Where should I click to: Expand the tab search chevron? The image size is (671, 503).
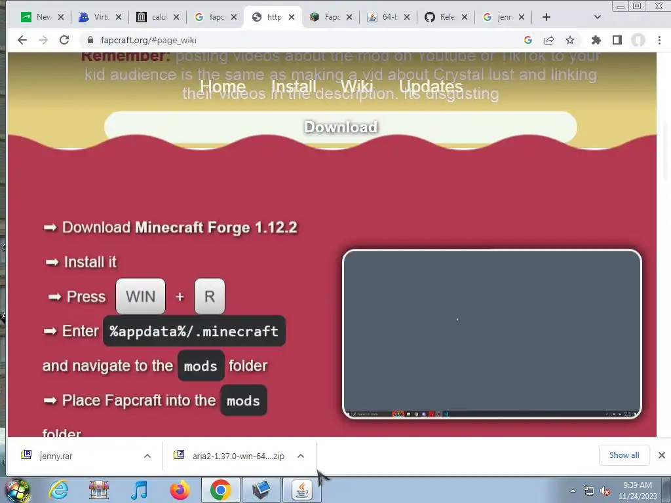click(x=598, y=17)
